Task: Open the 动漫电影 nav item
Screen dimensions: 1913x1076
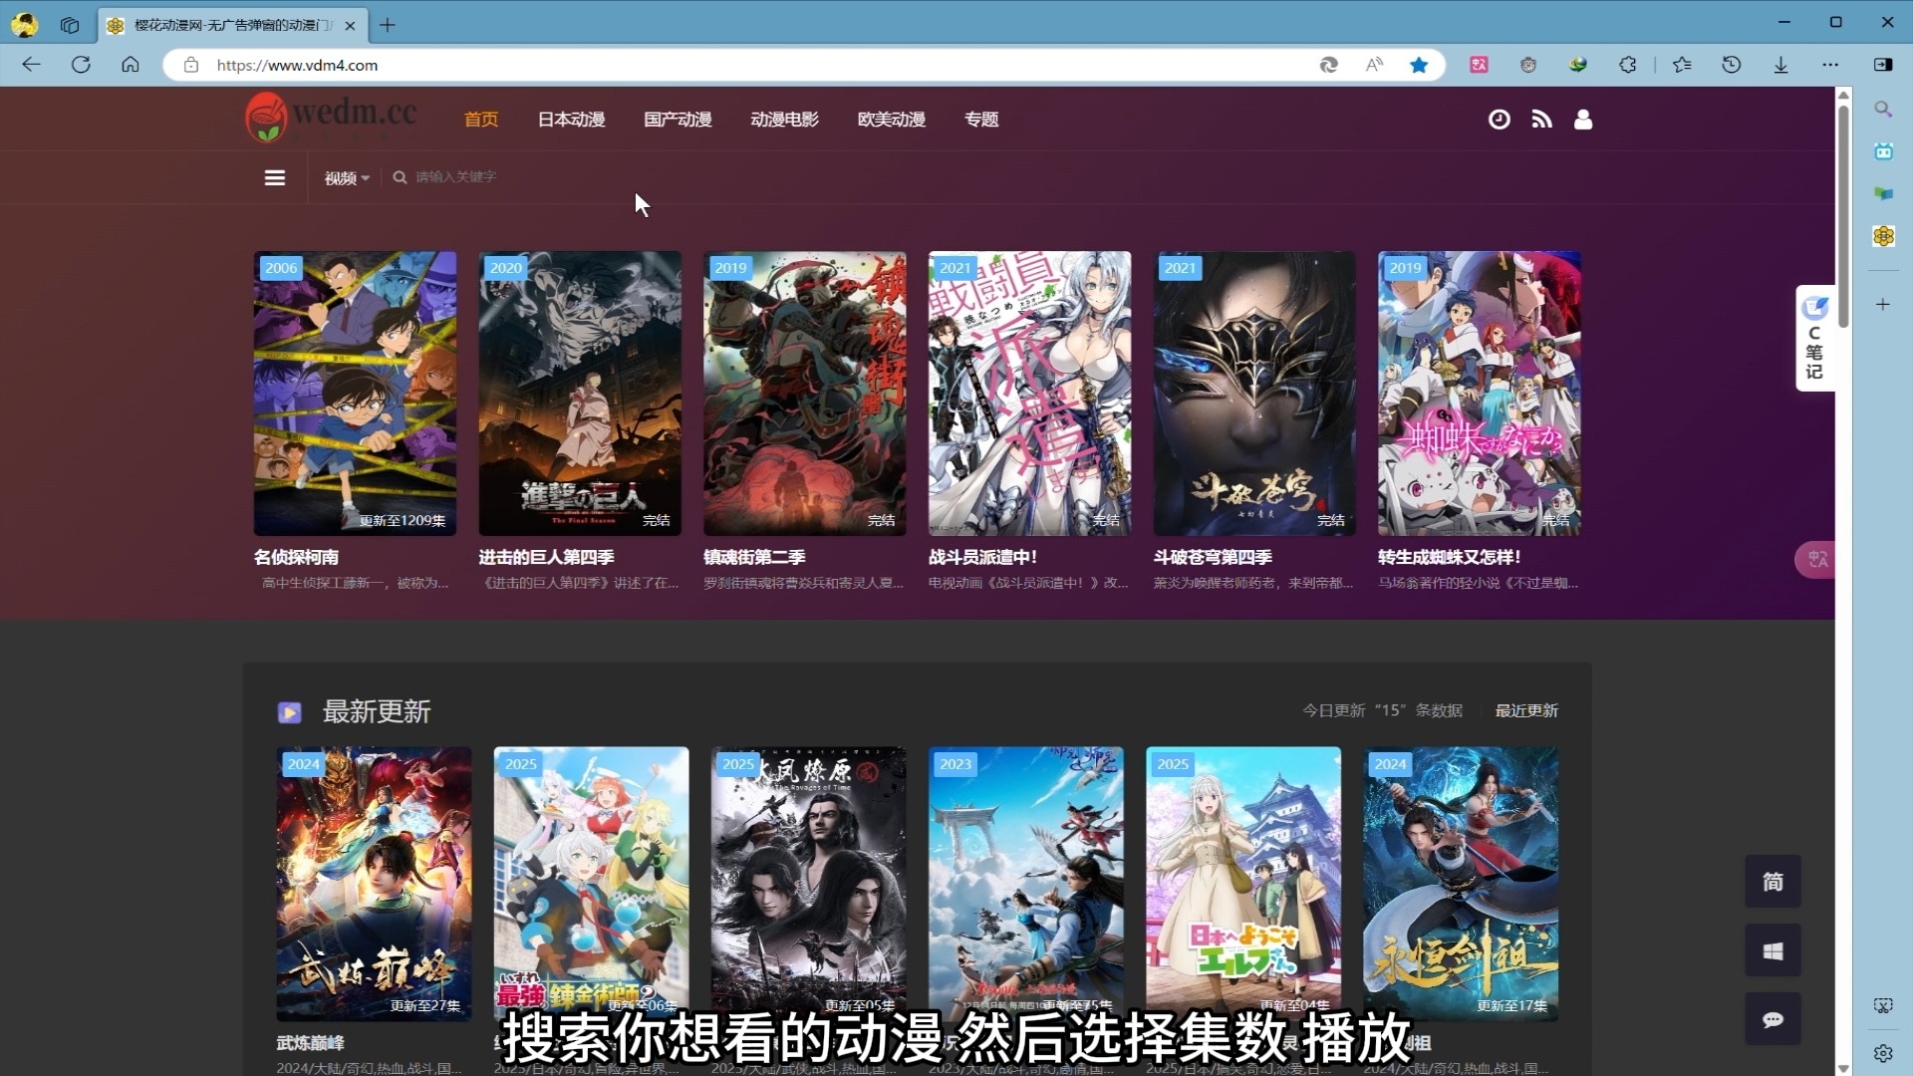Action: 784,120
